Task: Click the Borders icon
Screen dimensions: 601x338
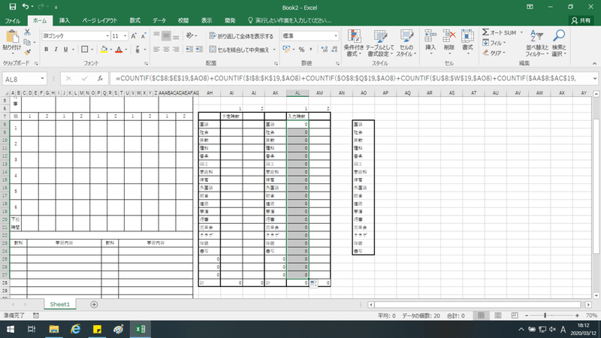Action: pyautogui.click(x=85, y=50)
